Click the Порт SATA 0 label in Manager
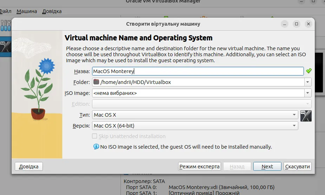Screen dimensions: 325x195 (x=141, y=187)
